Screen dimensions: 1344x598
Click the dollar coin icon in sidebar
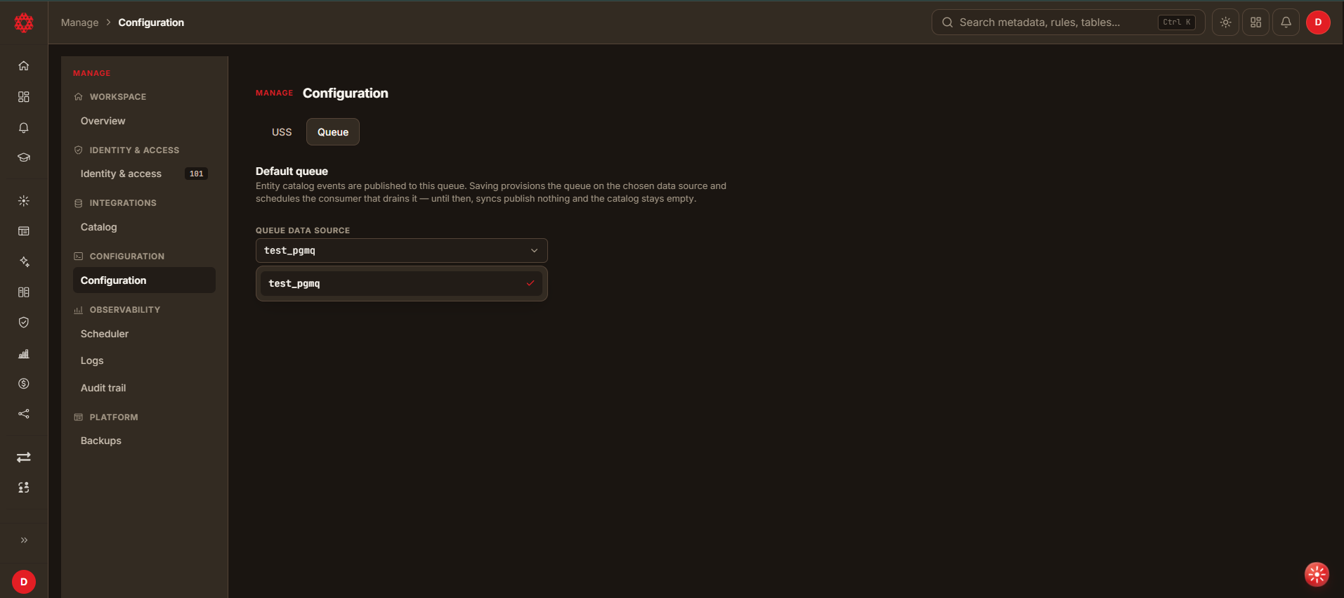point(24,384)
